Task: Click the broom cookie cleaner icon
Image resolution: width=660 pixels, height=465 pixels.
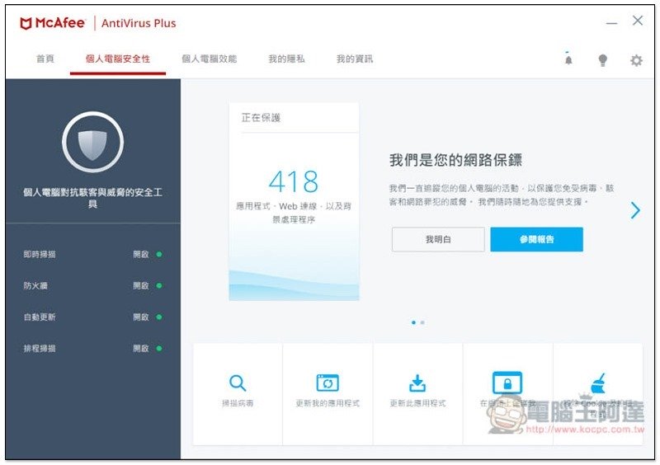Action: click(598, 383)
